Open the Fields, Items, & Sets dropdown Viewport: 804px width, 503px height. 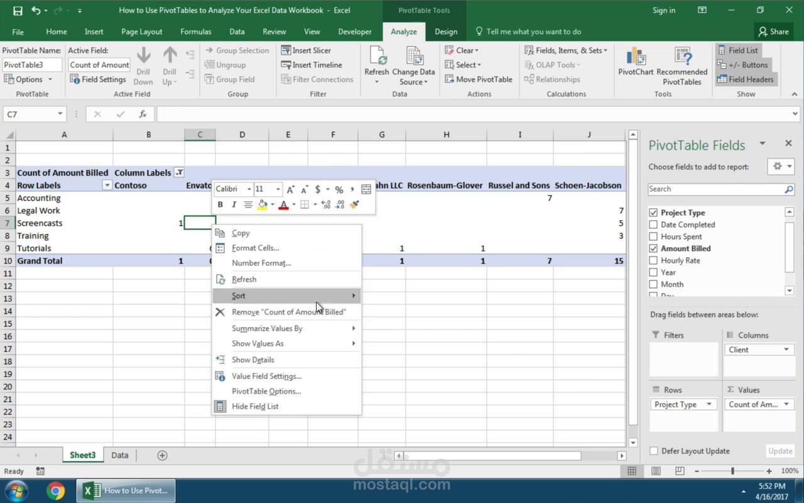pos(566,50)
